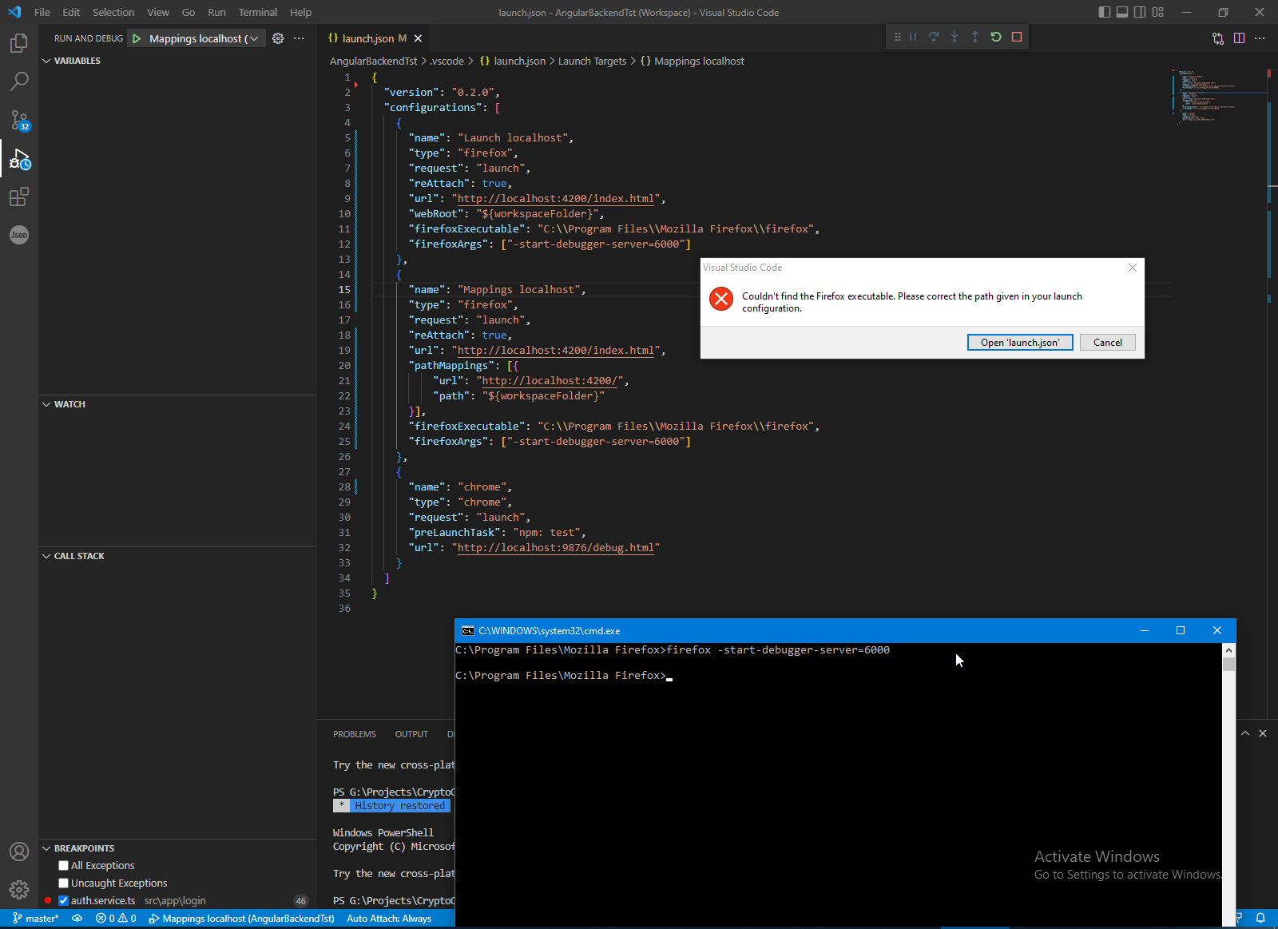The width and height of the screenshot is (1278, 929).
Task: Uncheck the auth.service.ts breakpoint checkbox
Action: point(64,901)
